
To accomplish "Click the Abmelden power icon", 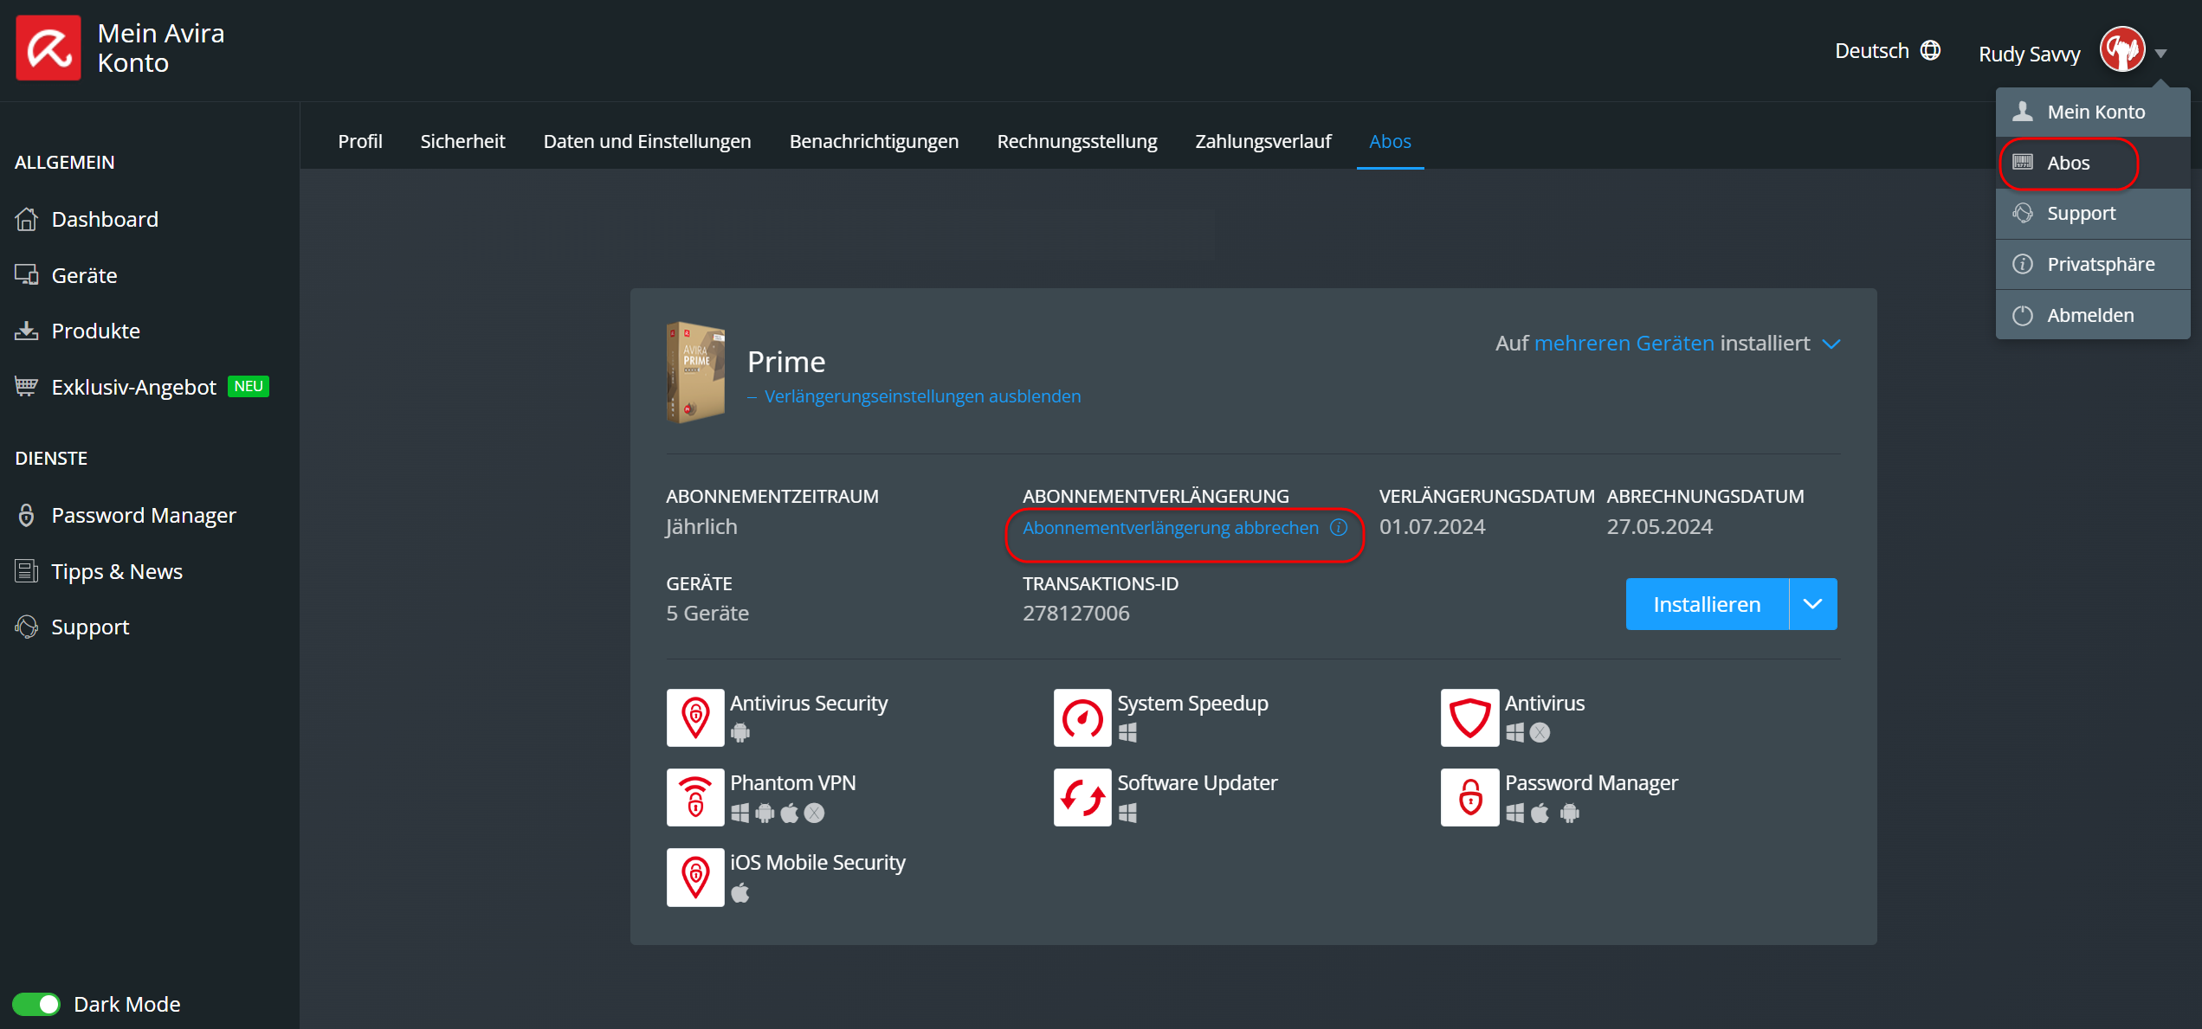I will 2023,315.
